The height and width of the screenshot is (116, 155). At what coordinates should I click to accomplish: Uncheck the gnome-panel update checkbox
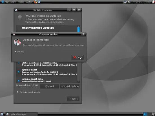[x=19, y=72]
